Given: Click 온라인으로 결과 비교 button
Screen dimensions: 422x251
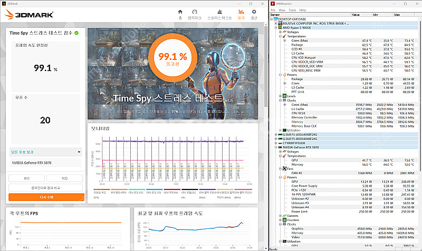Looking at the screenshot, I should (x=45, y=188).
